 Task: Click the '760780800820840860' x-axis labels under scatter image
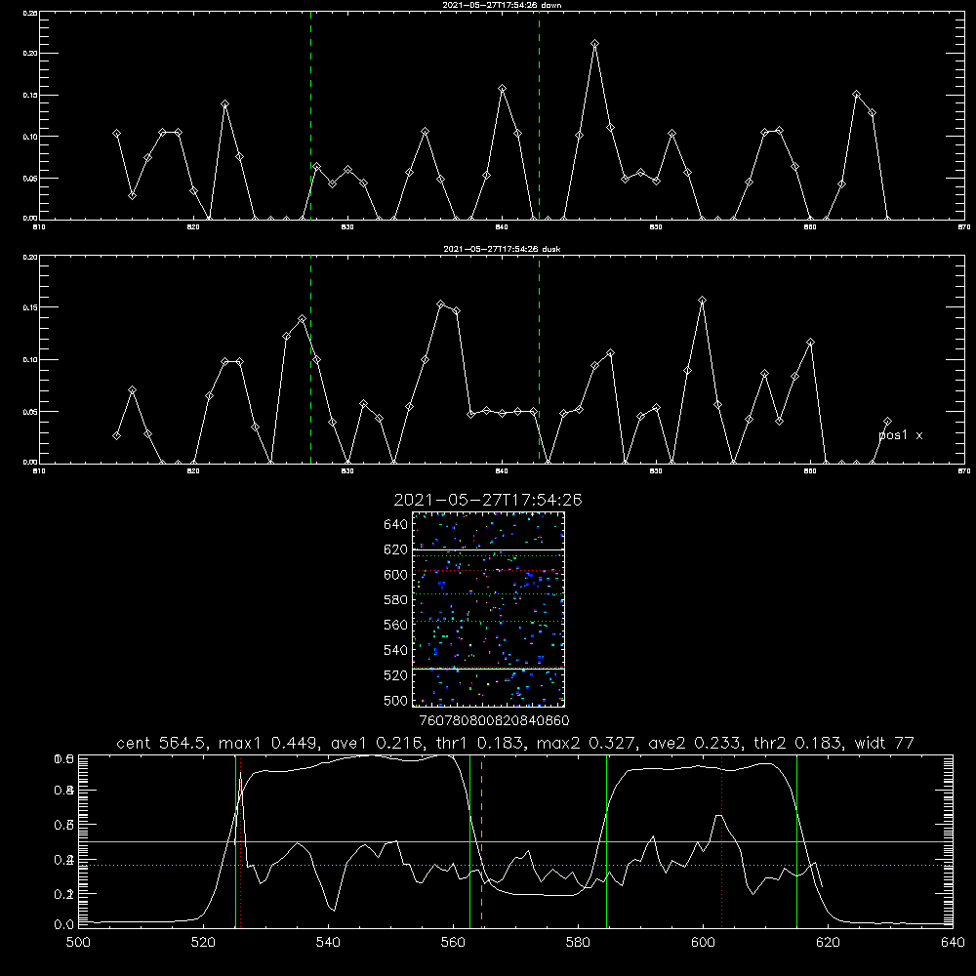pyautogui.click(x=495, y=720)
